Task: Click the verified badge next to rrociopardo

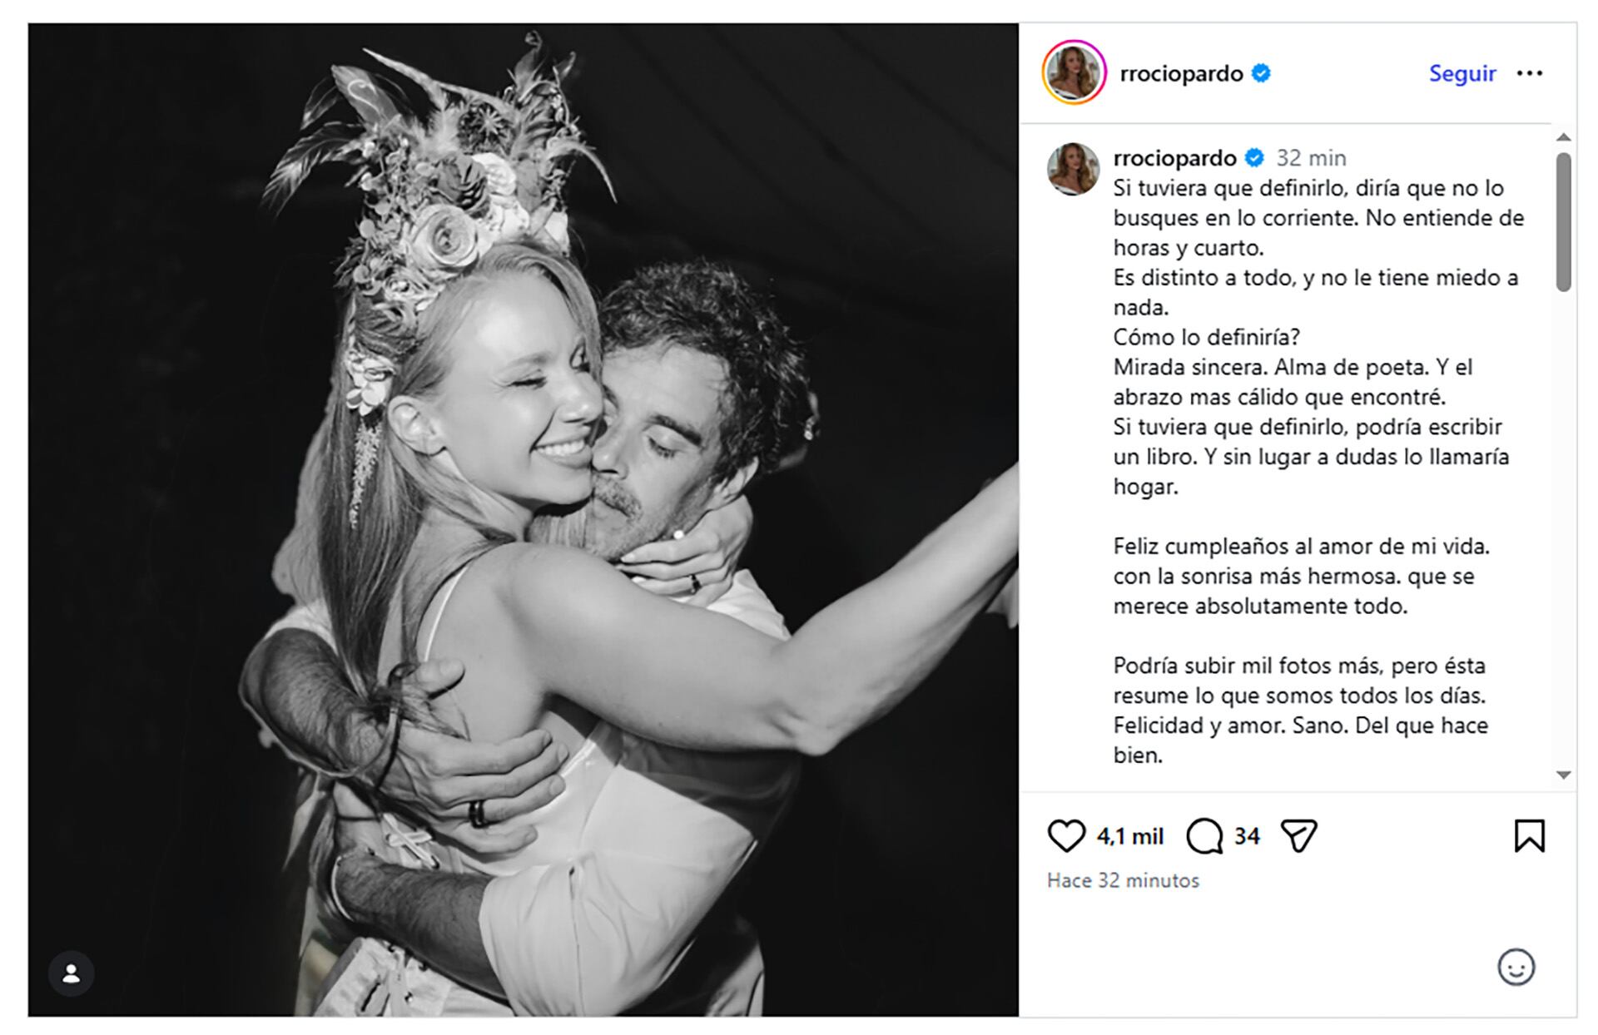Action: click(x=1261, y=73)
